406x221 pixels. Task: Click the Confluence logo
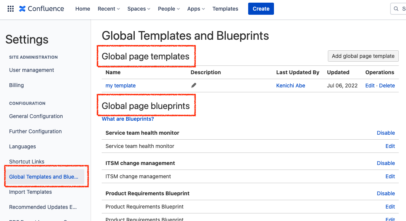[x=41, y=8]
